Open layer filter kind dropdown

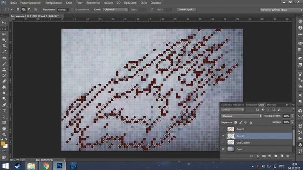[x=232, y=110]
